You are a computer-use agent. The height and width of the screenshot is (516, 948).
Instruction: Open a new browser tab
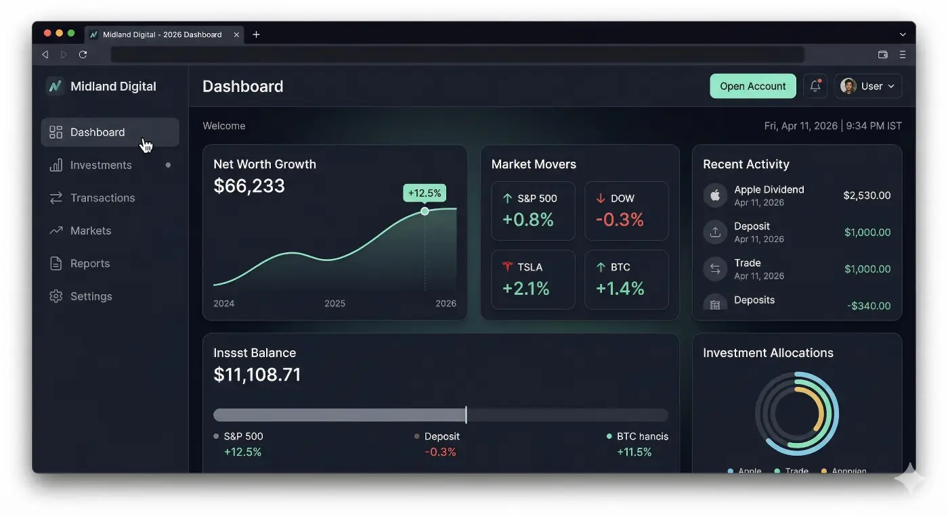click(256, 34)
